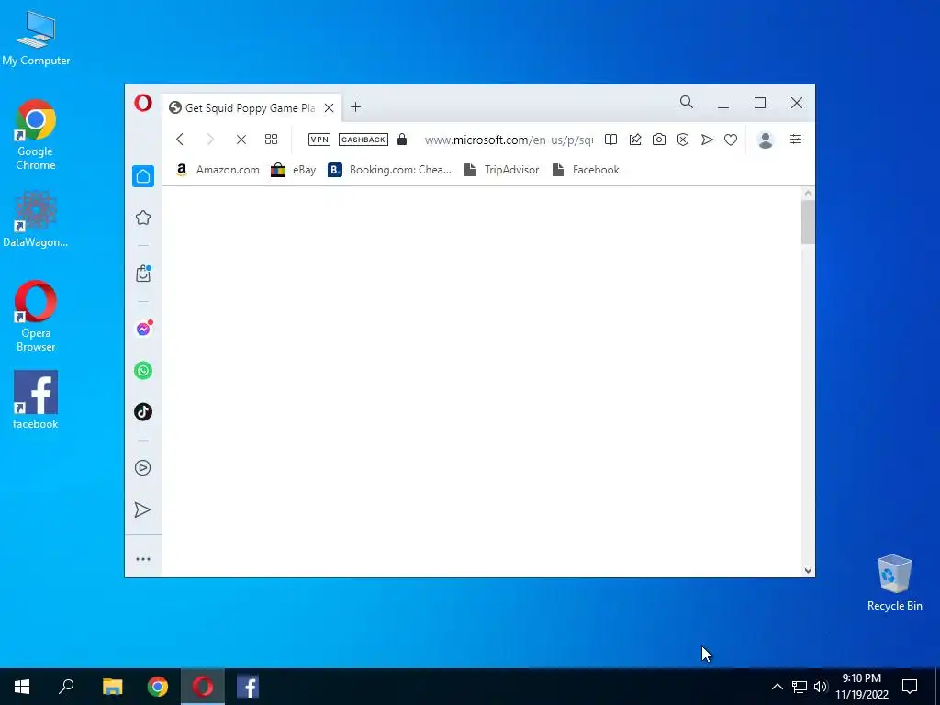Open the sidebar Player icon
940x705 pixels.
point(142,467)
